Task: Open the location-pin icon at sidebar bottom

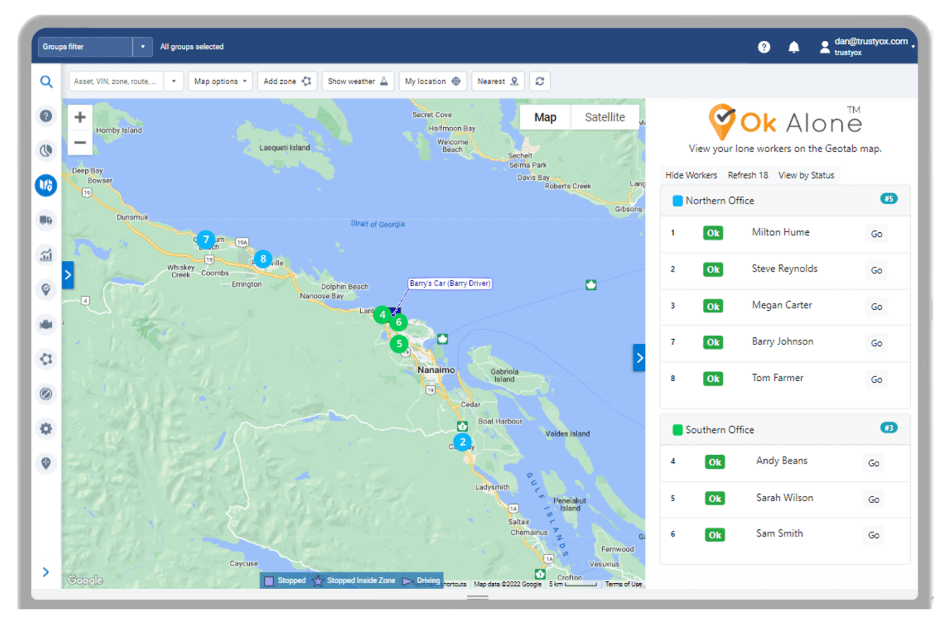Action: [46, 463]
